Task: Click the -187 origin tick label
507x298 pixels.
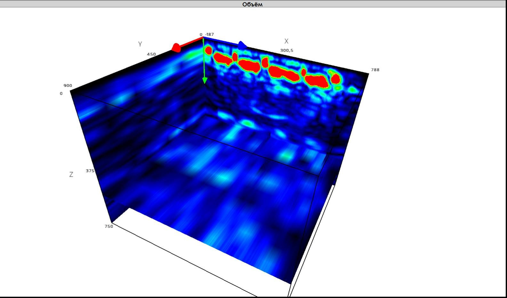Action: [x=210, y=34]
